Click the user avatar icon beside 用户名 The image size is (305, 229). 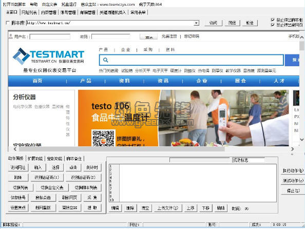pos(11,36)
